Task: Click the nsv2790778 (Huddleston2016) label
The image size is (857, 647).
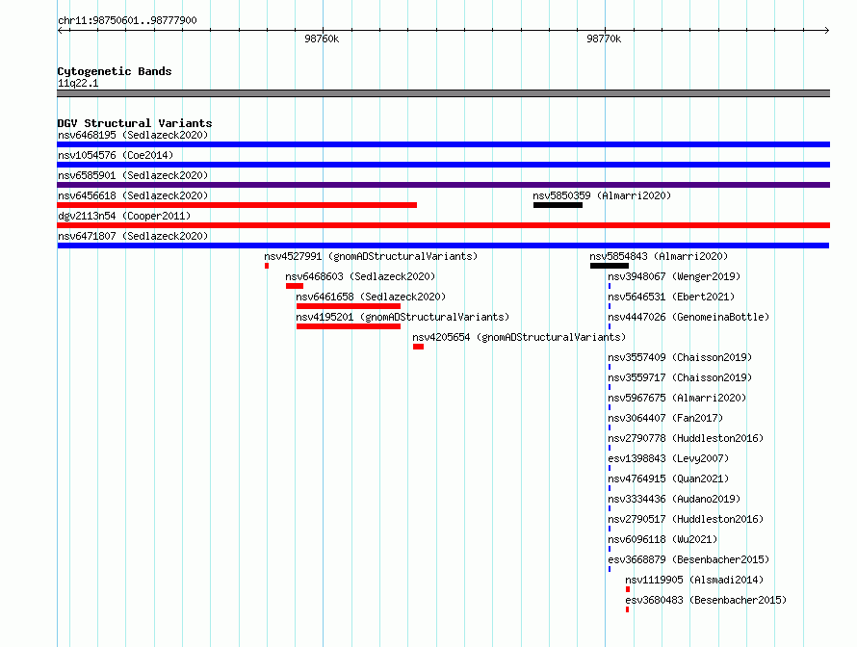Action: [686, 438]
